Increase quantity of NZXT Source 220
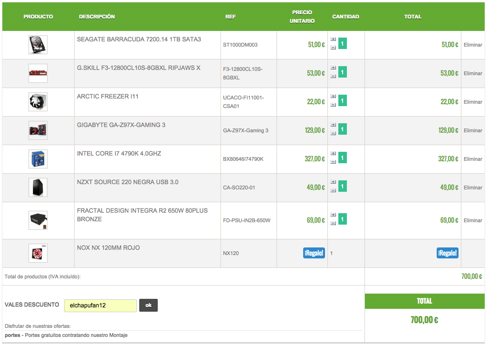 point(333,182)
